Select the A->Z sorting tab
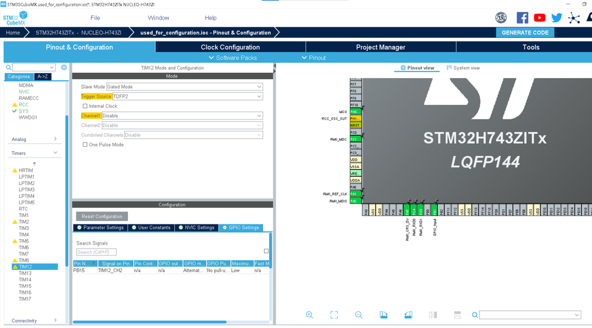The width and height of the screenshot is (592, 328). (42, 76)
